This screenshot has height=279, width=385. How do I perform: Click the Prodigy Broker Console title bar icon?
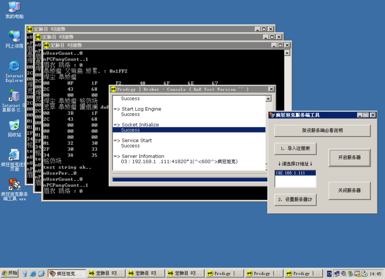[x=114, y=89]
